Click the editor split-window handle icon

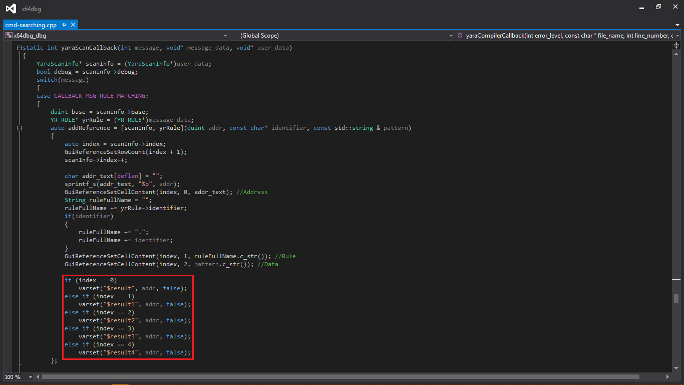tap(676, 45)
